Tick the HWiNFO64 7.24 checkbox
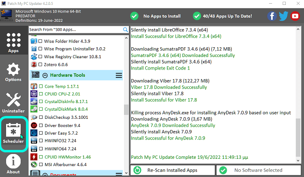The height and width of the screenshot is (177, 304). [x=41, y=149]
